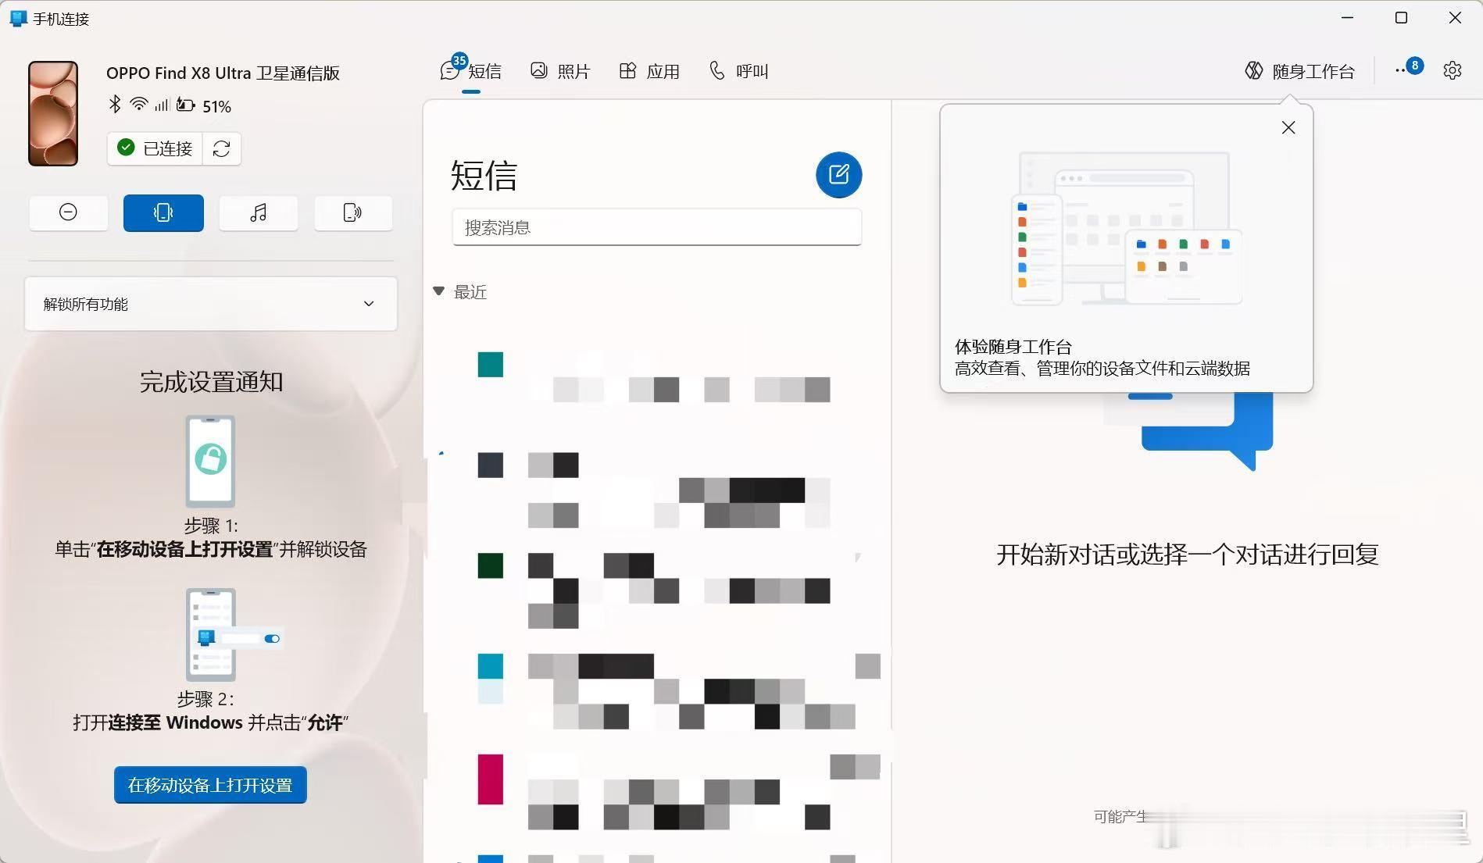Close the 体验随身工作台 popup

tap(1288, 127)
